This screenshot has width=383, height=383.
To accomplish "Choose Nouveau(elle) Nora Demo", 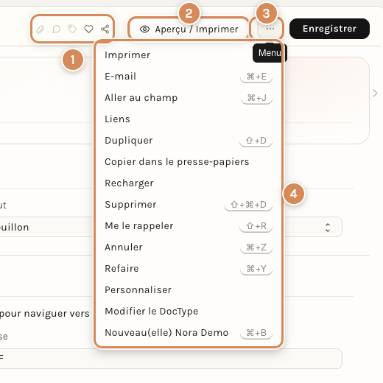I will (x=189, y=333).
